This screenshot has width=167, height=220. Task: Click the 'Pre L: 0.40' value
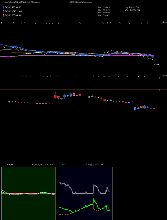(104, 13)
